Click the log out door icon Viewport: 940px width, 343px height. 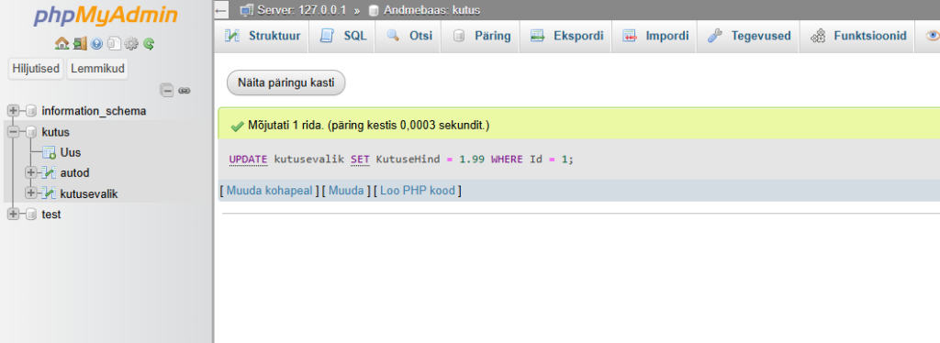pos(80,43)
